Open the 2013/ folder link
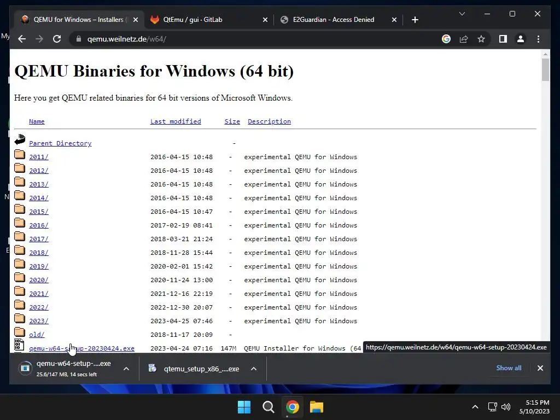Image resolution: width=560 pixels, height=420 pixels. pos(39,184)
